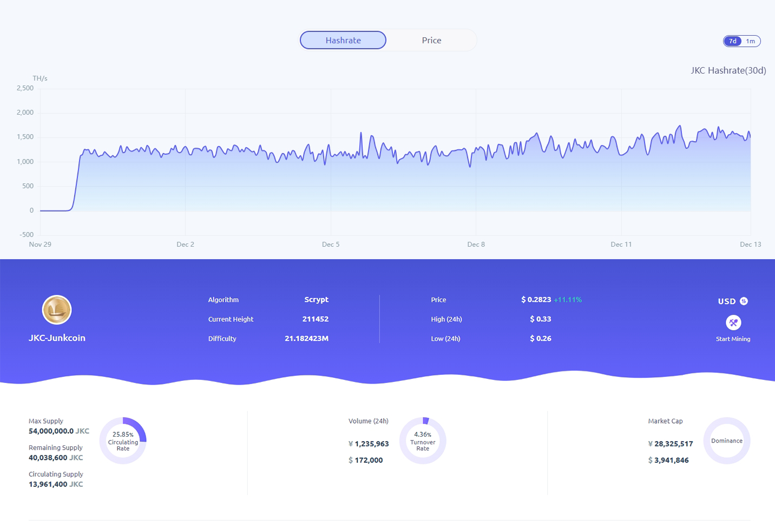This screenshot has height=521, width=775.
Task: Click the Dominance donut chart
Action: click(726, 441)
